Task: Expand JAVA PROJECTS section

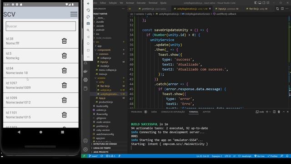Action: pyautogui.click(x=101, y=152)
